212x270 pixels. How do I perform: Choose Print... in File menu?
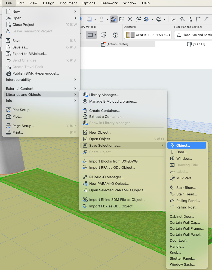click(41, 133)
